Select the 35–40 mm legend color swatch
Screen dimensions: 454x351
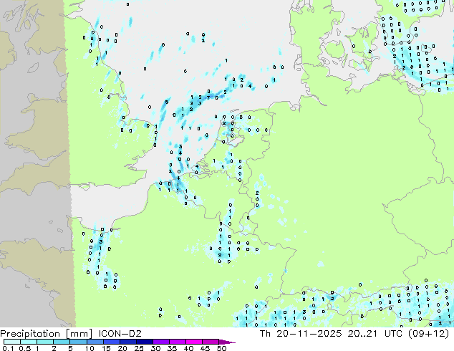click(177, 342)
